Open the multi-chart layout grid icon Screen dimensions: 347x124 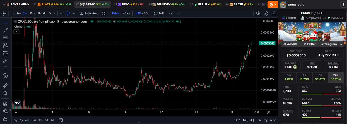point(104,13)
